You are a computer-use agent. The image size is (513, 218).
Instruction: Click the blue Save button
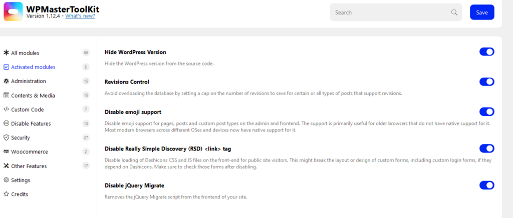click(482, 12)
